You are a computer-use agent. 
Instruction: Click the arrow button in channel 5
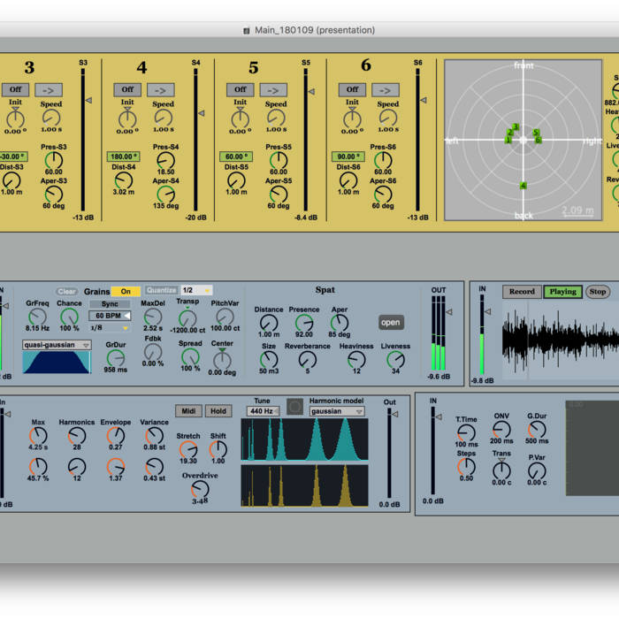click(x=272, y=89)
